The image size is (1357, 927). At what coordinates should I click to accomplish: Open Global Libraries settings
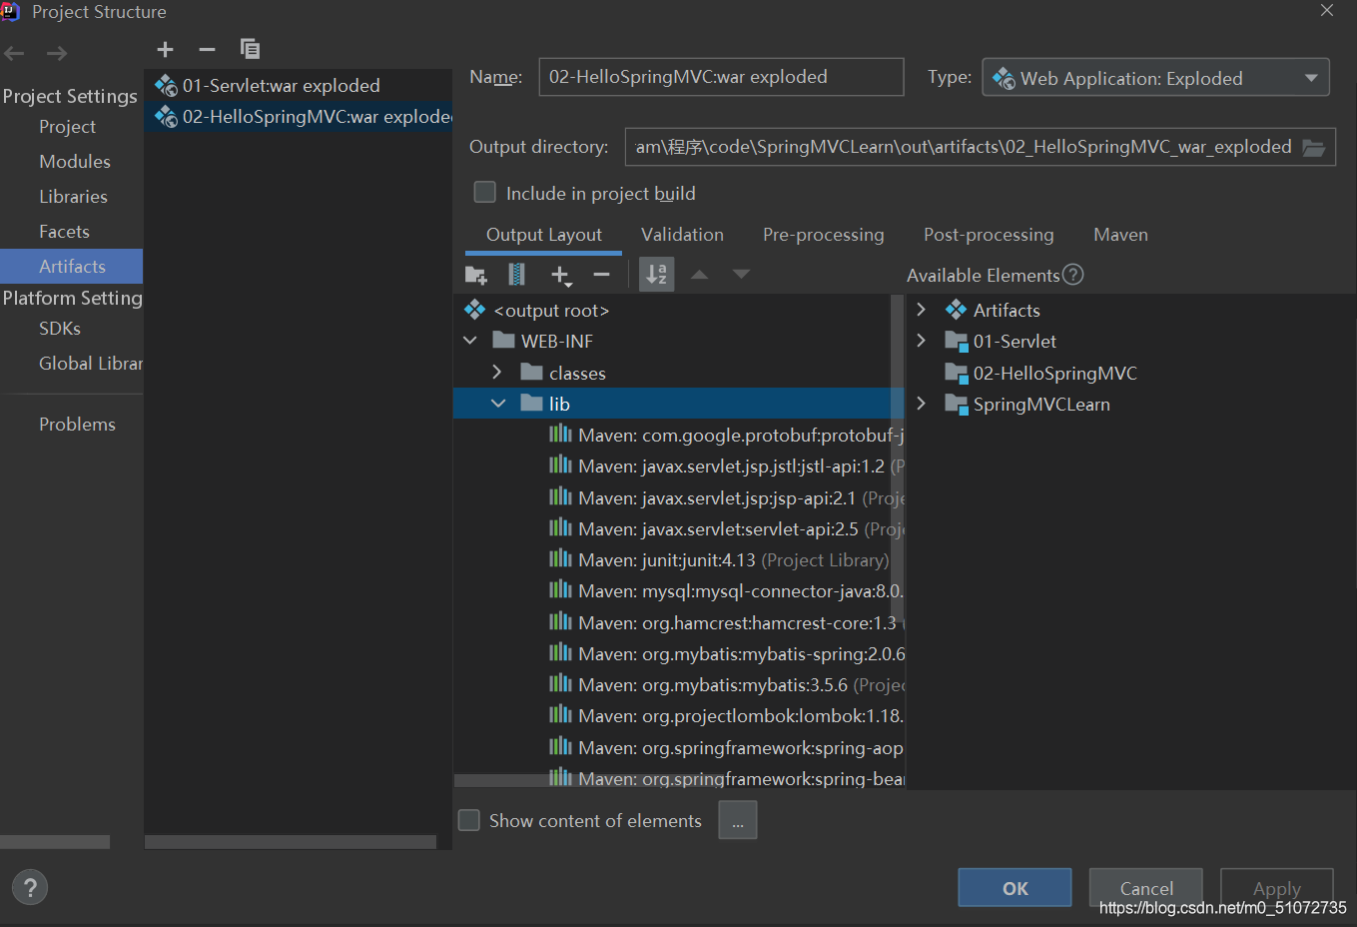[x=90, y=364]
